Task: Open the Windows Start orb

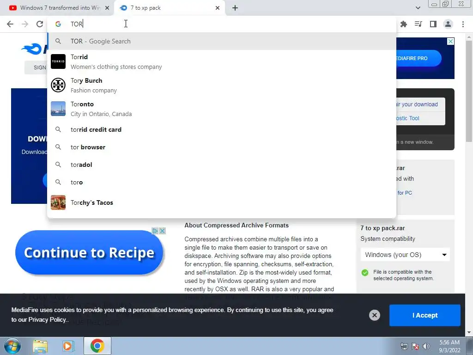Action: coord(12,346)
